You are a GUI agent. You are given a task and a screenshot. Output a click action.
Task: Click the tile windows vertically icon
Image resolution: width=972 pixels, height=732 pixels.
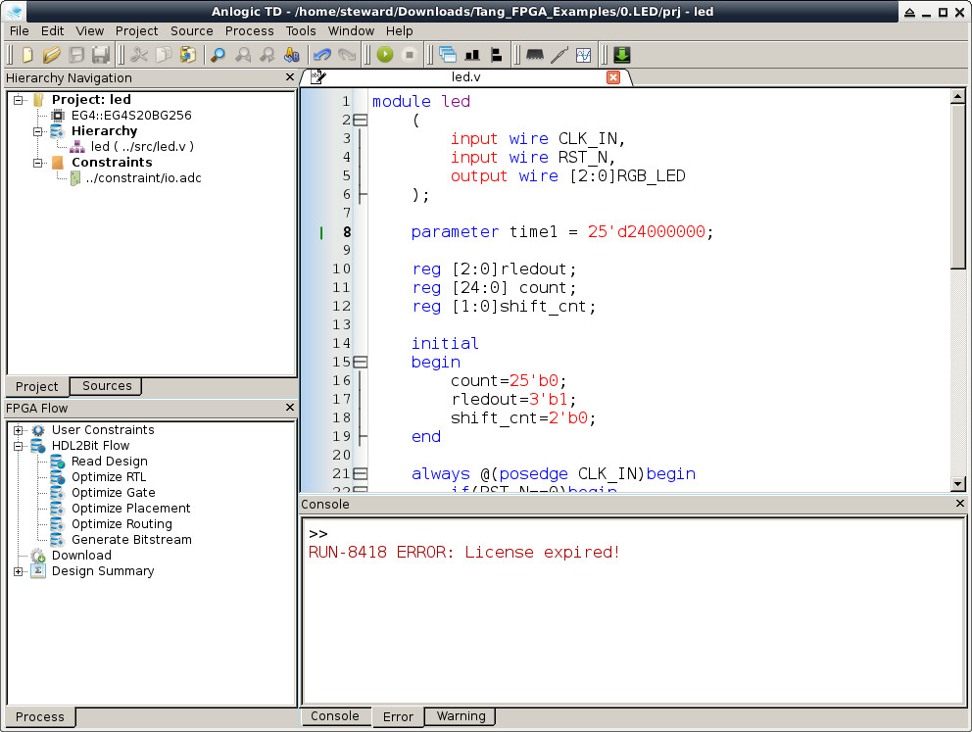pos(497,55)
